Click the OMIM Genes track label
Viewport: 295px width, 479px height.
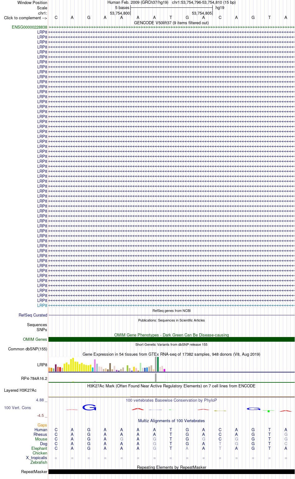pos(35,339)
